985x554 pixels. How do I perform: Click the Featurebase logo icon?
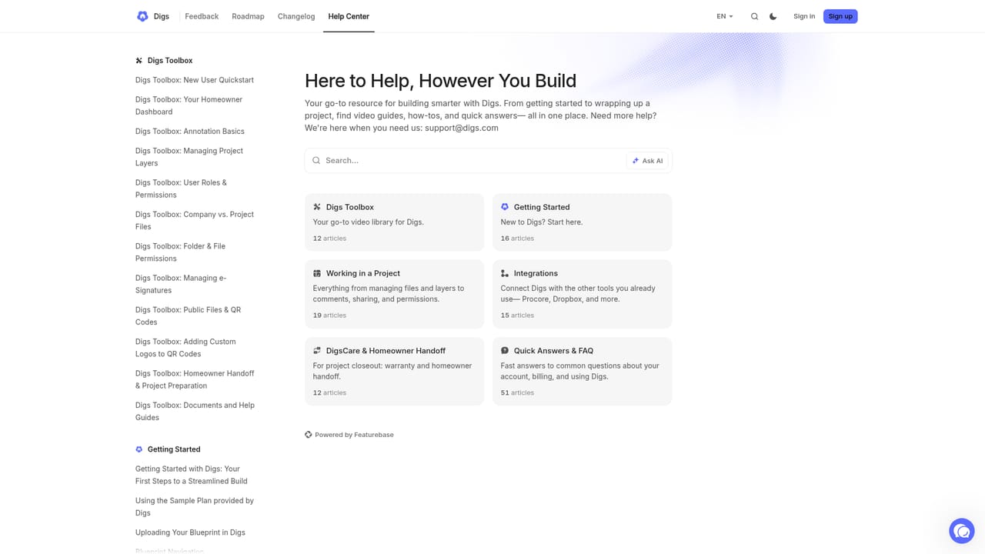[x=309, y=435]
